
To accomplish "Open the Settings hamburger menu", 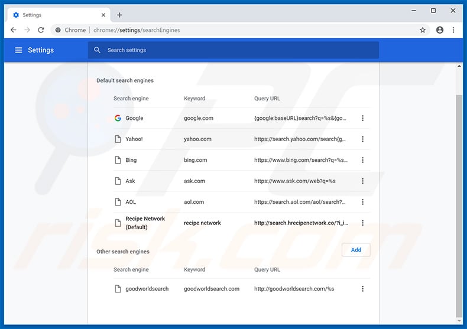I will tap(18, 50).
